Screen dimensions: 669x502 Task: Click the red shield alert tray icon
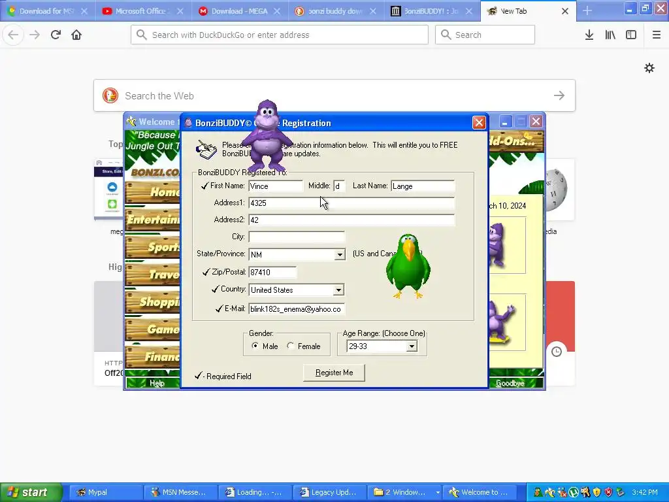[608, 492]
